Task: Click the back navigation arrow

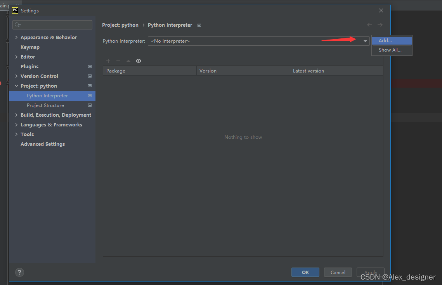Action: (x=369, y=25)
